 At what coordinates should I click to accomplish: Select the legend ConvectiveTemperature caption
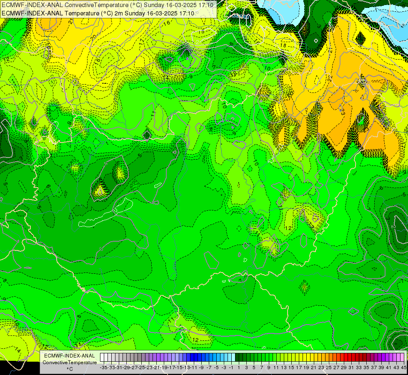pyautogui.click(x=70, y=362)
